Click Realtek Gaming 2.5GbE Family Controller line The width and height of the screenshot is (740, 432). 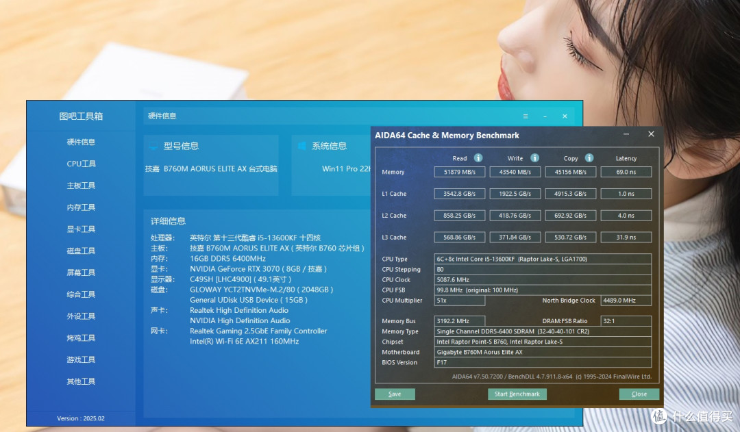pyautogui.click(x=258, y=331)
